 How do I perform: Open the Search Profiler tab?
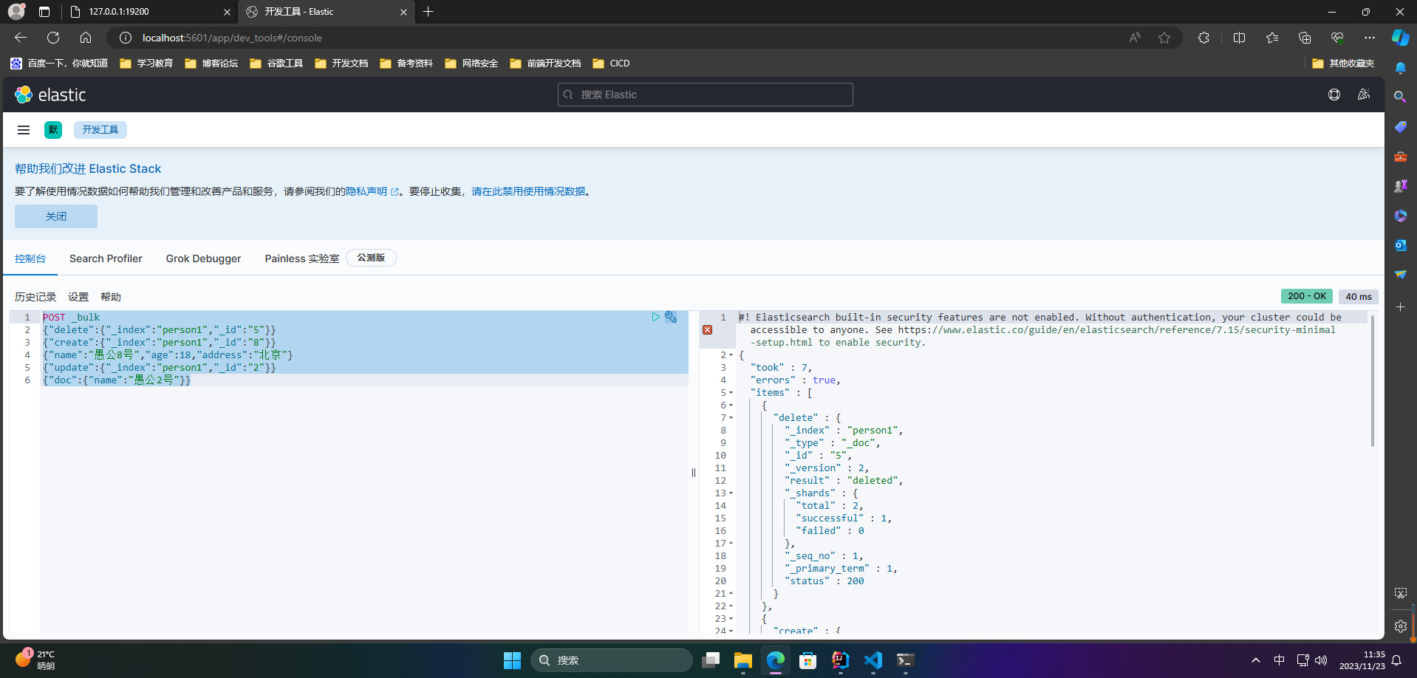[x=106, y=258]
